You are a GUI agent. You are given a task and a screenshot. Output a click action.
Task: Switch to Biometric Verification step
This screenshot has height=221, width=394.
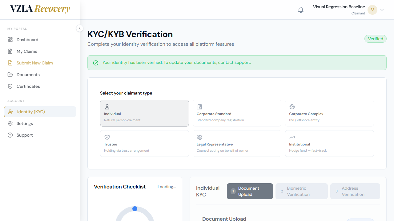[302, 191]
